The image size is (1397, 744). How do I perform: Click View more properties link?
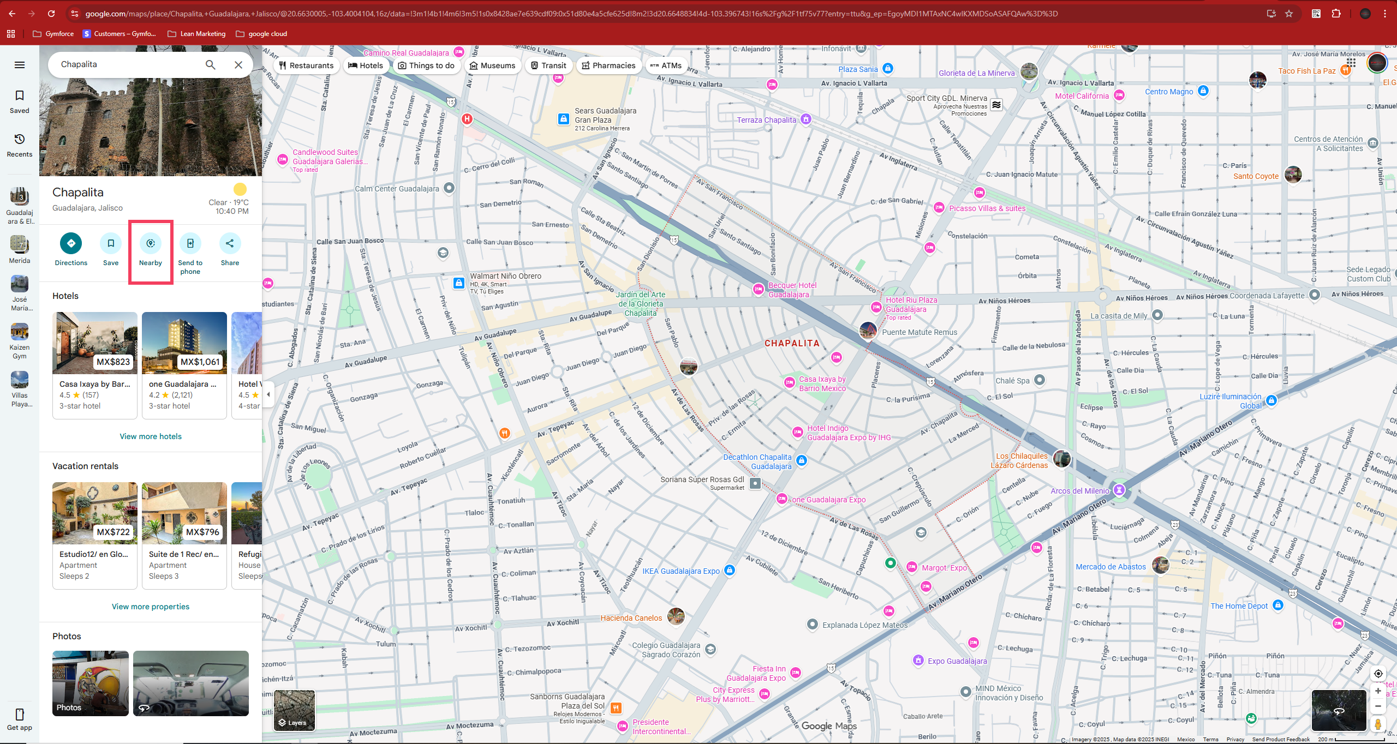pos(151,607)
